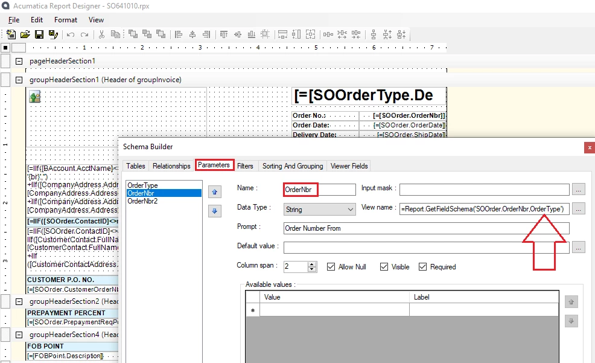Collapse the pageHeaderSection1 section
Image resolution: width=595 pixels, height=363 pixels.
coord(19,61)
